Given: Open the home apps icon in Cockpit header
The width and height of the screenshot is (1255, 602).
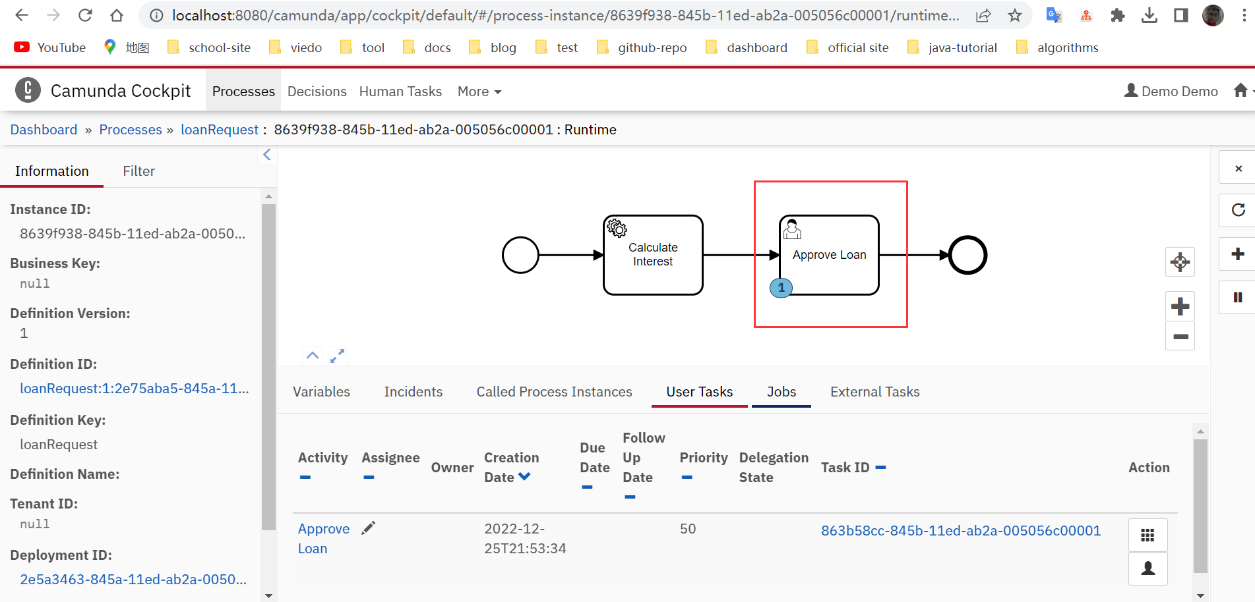Looking at the screenshot, I should [x=1241, y=90].
